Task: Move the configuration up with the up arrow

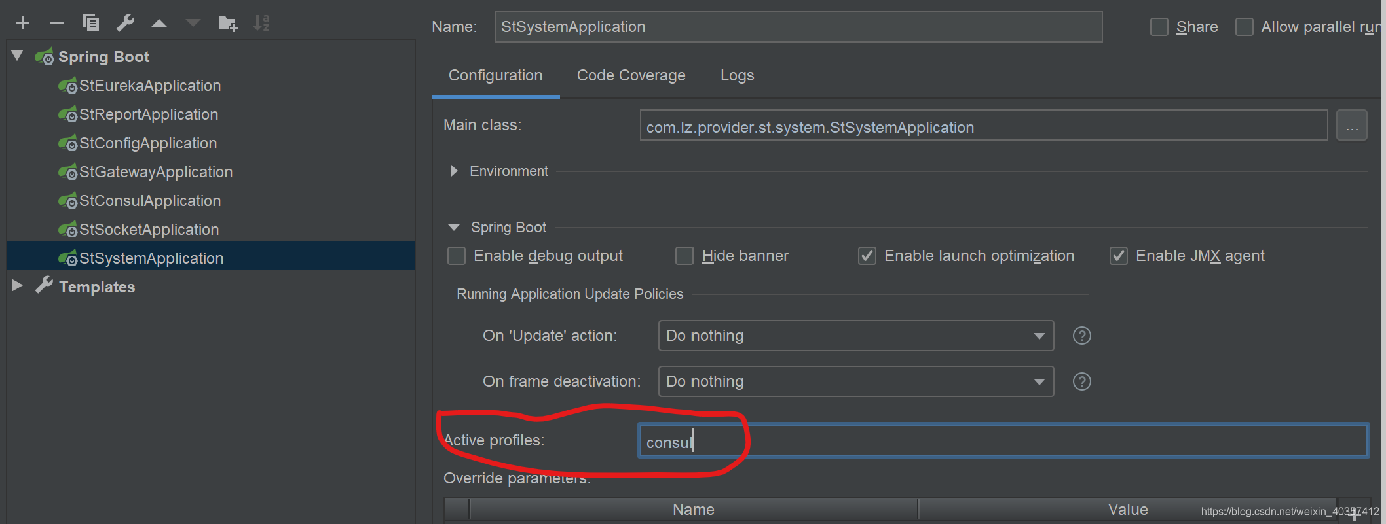Action: click(159, 24)
